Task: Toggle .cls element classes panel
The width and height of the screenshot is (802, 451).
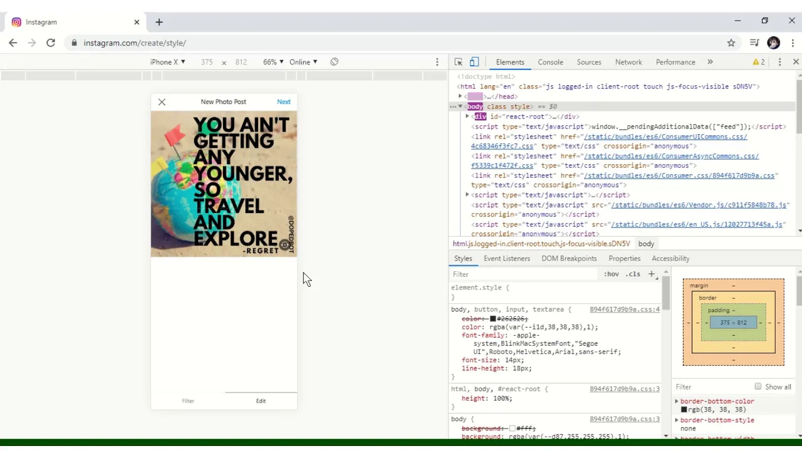Action: coord(633,274)
